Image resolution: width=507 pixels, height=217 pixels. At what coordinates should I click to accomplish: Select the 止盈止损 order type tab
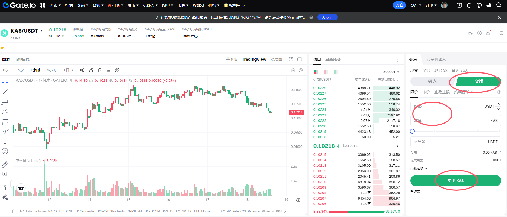(442, 92)
